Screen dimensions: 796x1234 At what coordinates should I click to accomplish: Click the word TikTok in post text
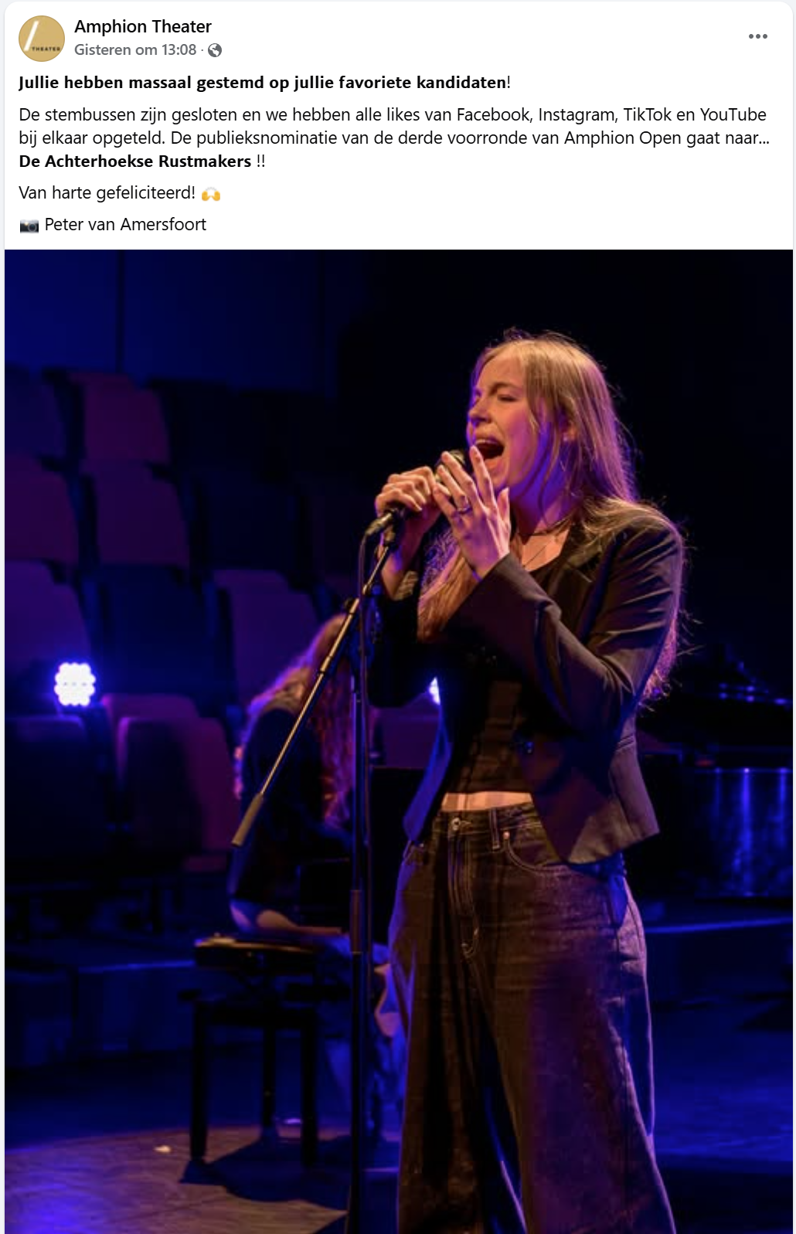[x=648, y=115]
